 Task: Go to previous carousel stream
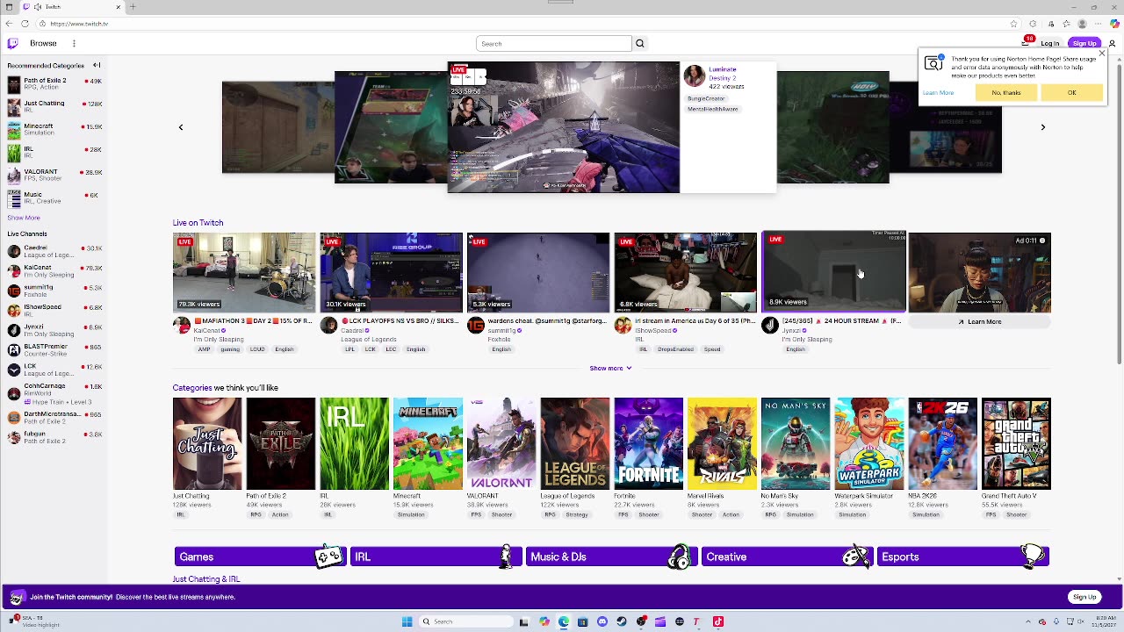click(181, 127)
